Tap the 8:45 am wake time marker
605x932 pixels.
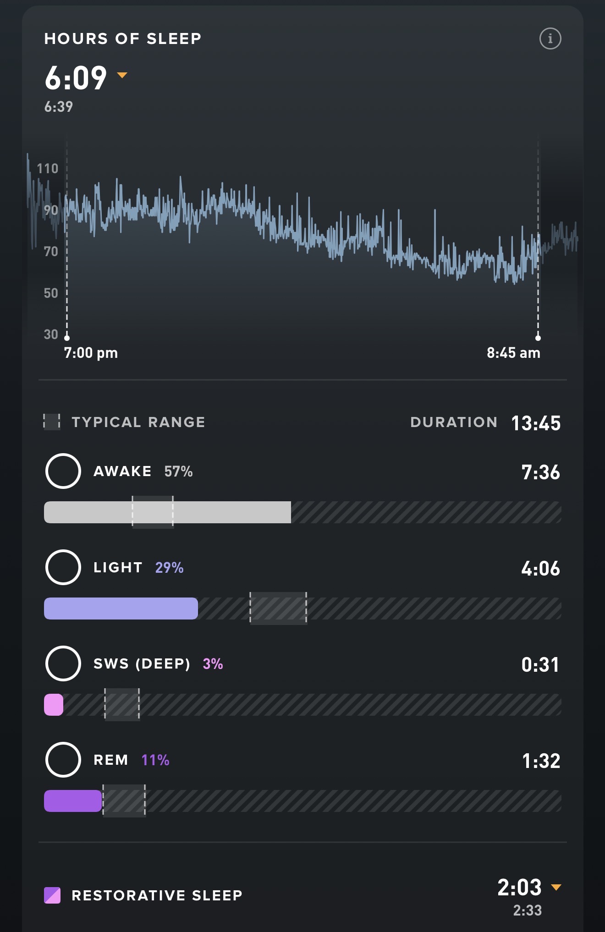click(x=538, y=338)
